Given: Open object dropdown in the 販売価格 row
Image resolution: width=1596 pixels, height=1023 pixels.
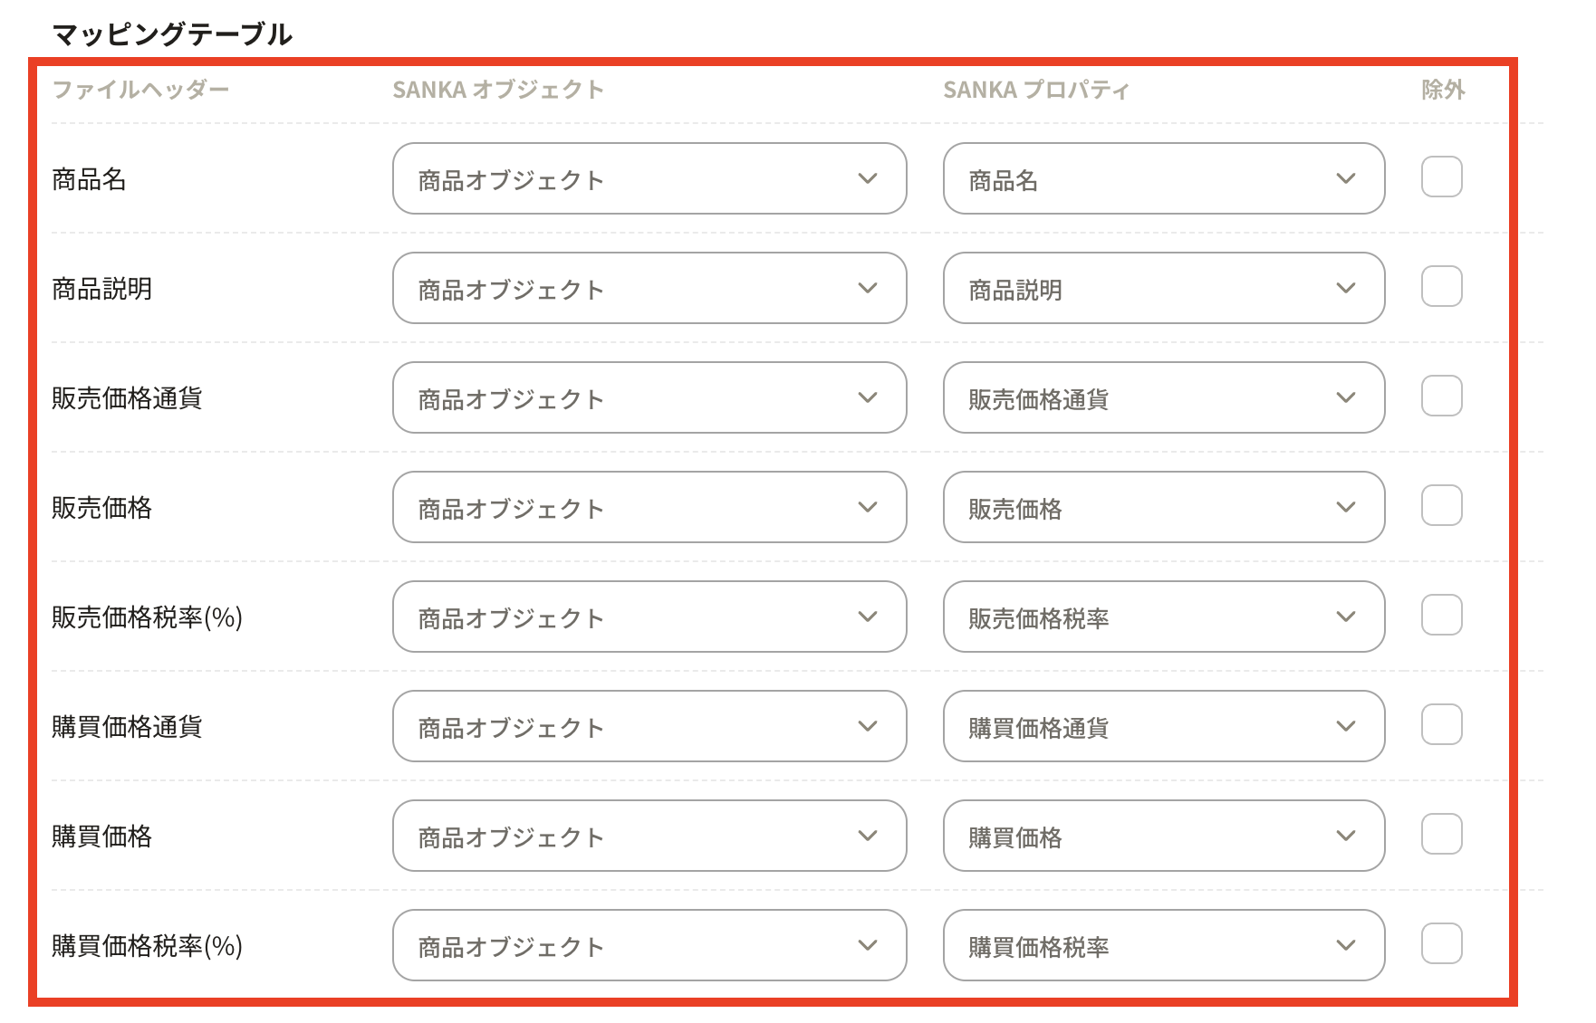Looking at the screenshot, I should [649, 507].
